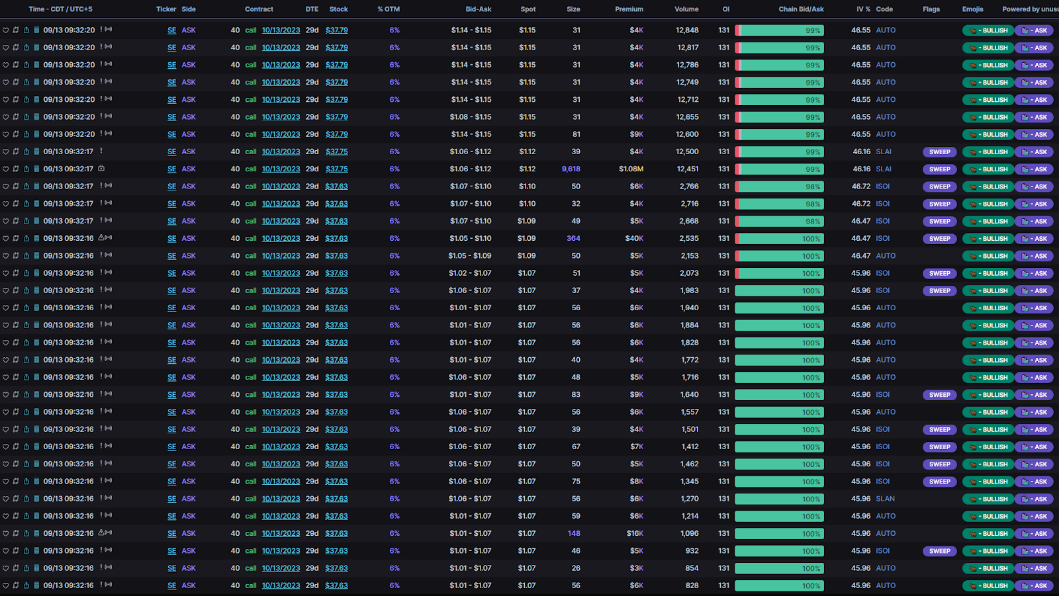
Task: Click the IV % column header
Action: point(858,9)
